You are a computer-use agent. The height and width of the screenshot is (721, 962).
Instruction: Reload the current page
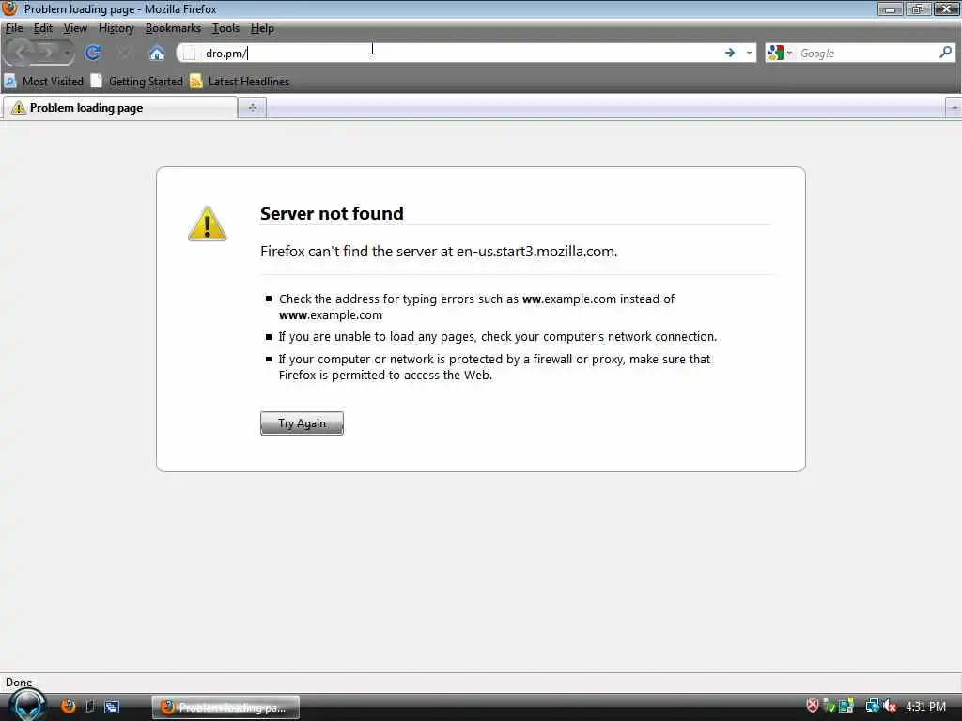(x=93, y=53)
